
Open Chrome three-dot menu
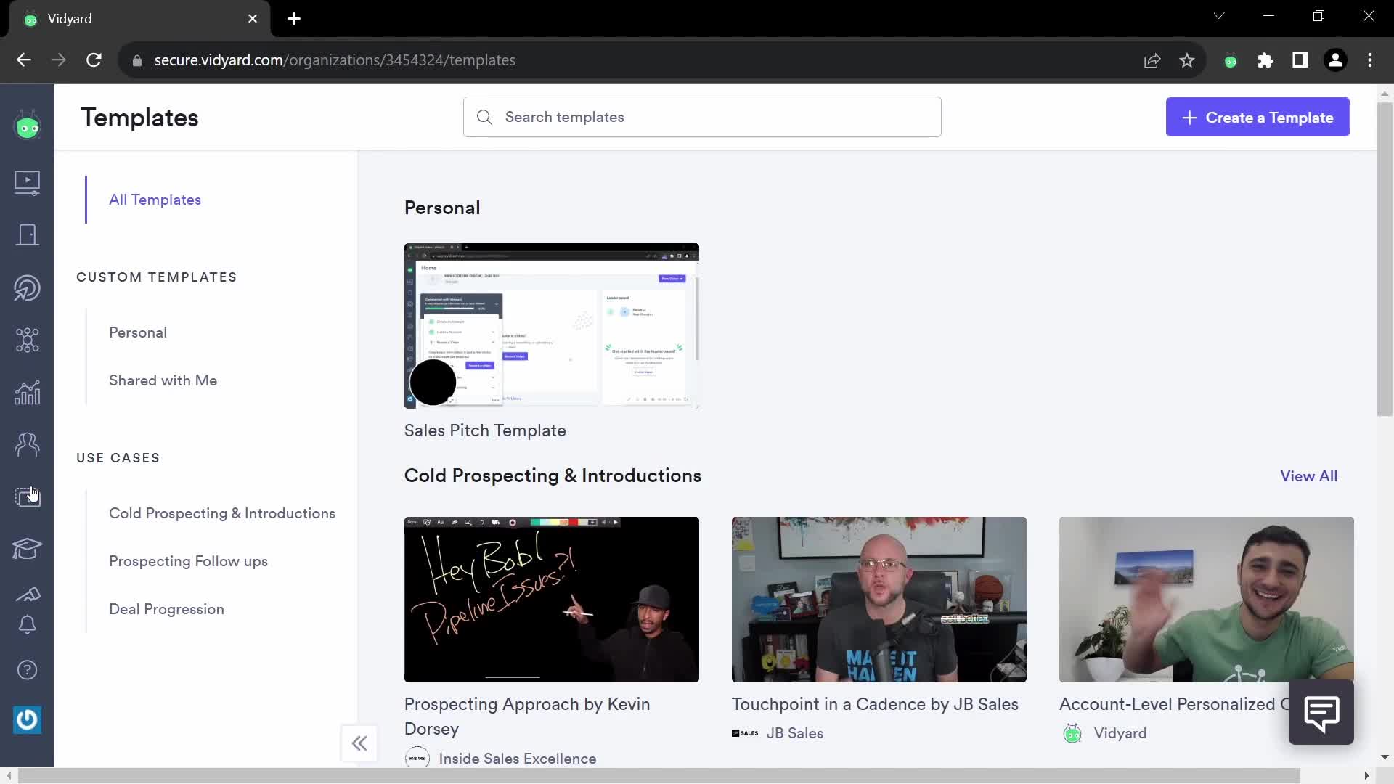coord(1370,60)
